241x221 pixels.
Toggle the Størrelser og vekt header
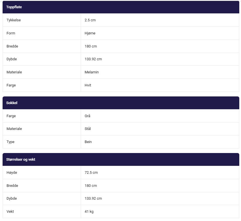[121, 159]
